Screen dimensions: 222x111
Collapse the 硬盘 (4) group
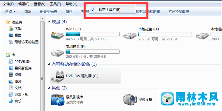pos(49,22)
